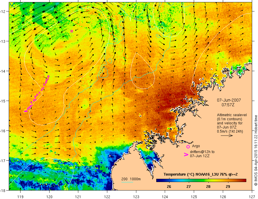Click the velocity scale arrow under 0.5m/s
The width and height of the screenshot is (258, 199).
227,135
